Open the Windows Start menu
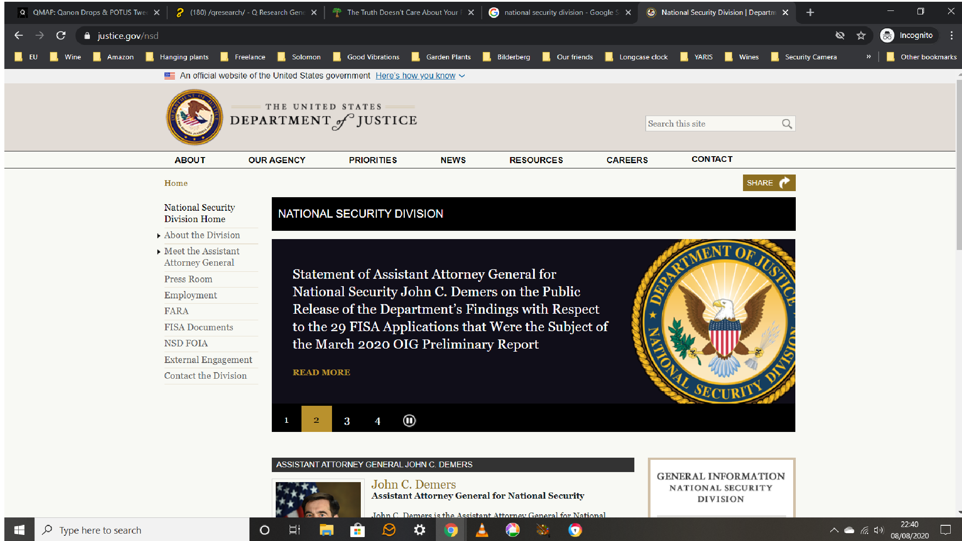 (19, 530)
